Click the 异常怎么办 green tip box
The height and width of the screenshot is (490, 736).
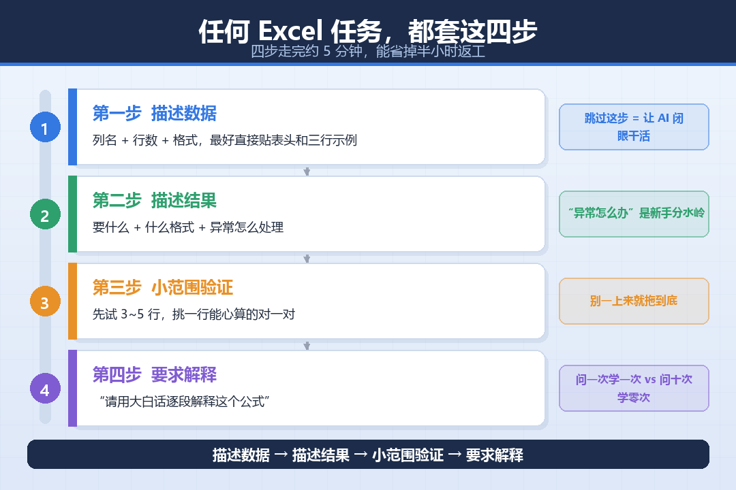click(634, 214)
